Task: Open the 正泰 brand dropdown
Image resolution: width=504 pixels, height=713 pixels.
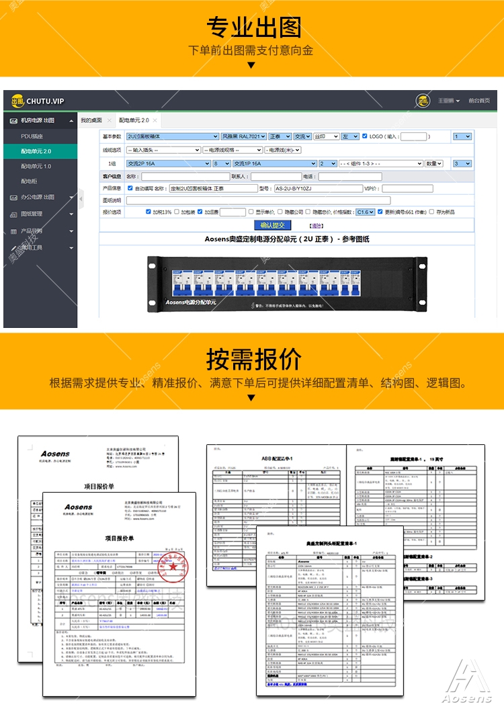Action: tap(280, 136)
